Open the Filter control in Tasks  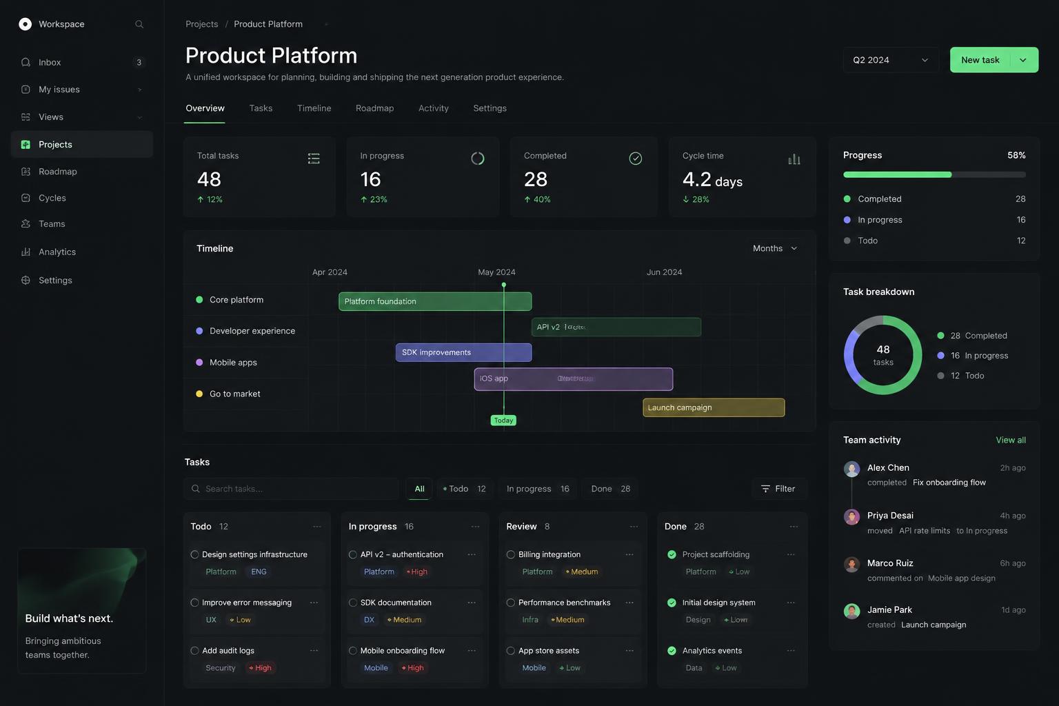point(778,489)
